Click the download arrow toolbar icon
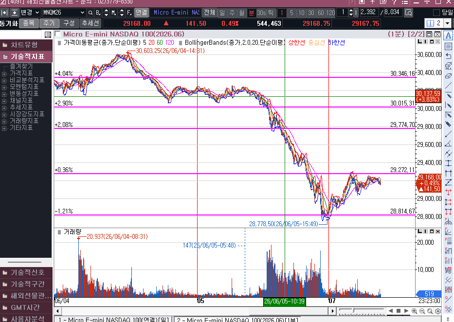Screen dimensions: 454x322 (14, 13)
